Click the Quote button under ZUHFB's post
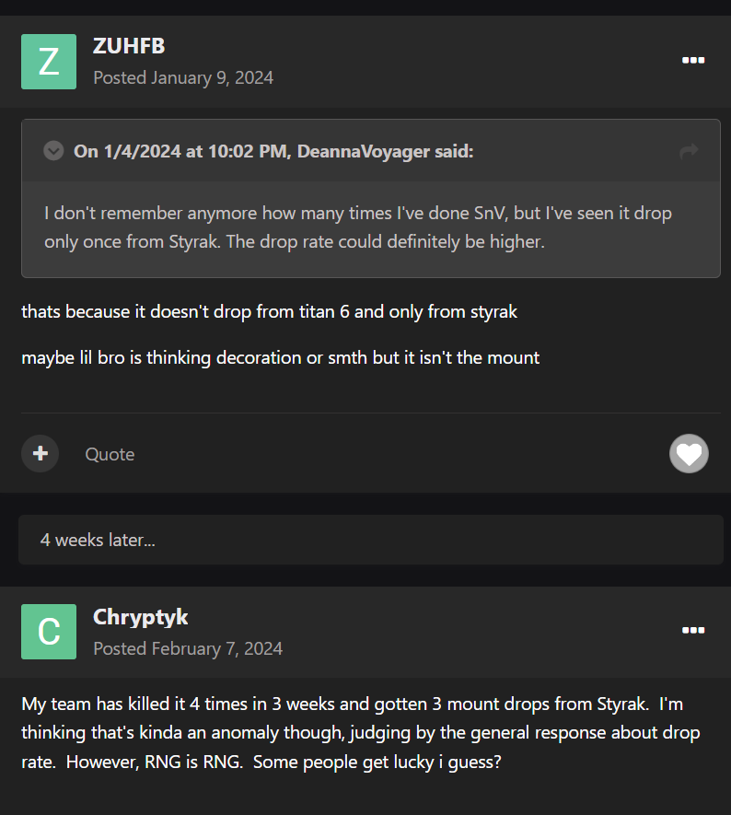Image resolution: width=731 pixels, height=815 pixels. pos(110,454)
